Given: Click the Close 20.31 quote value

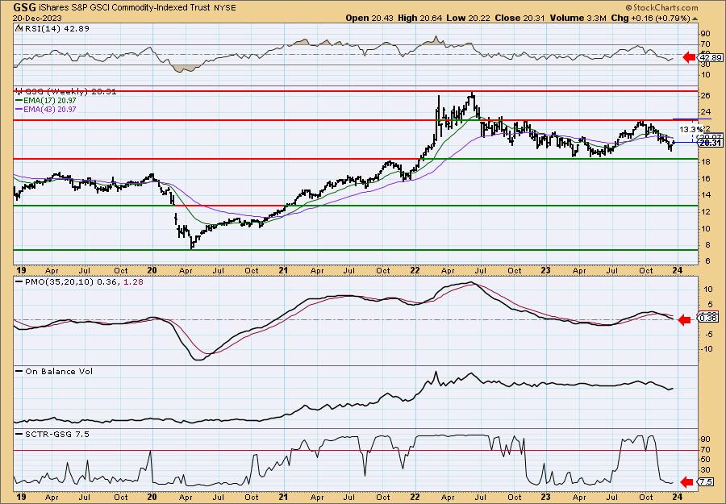Looking at the screenshot, I should 519,18.
